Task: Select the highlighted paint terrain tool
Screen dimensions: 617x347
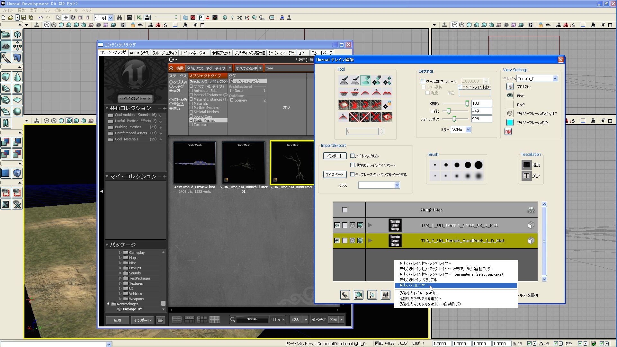Action: (365, 80)
